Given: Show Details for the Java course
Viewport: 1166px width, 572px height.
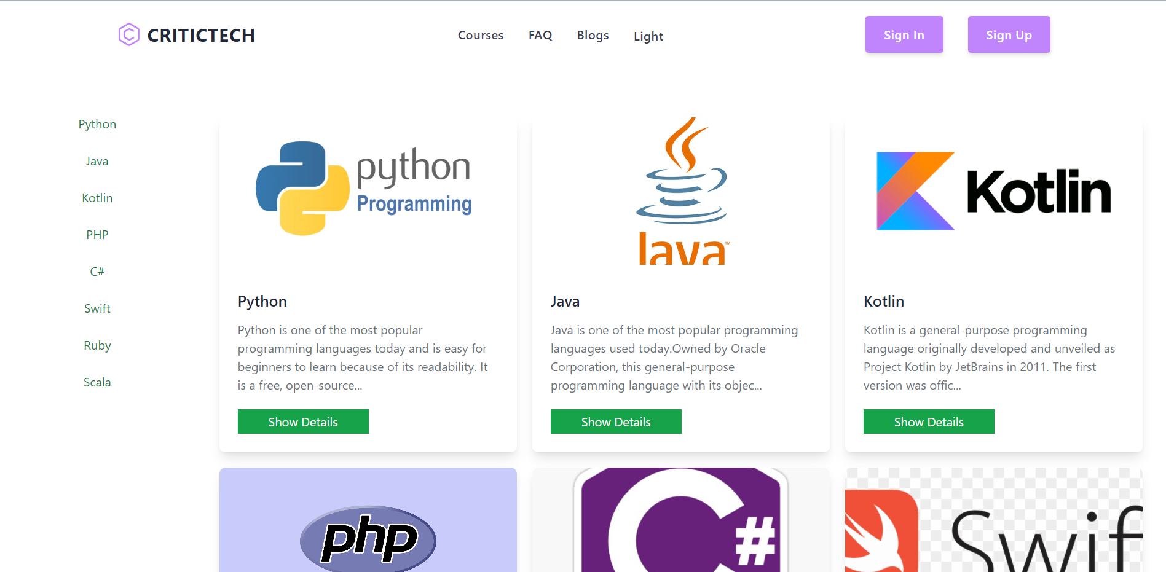Looking at the screenshot, I should click(x=616, y=421).
